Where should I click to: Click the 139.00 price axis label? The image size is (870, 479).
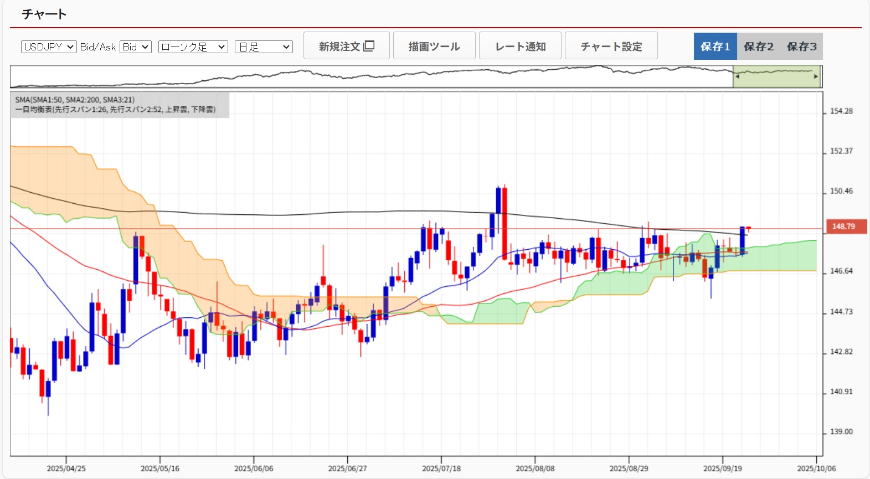click(841, 432)
